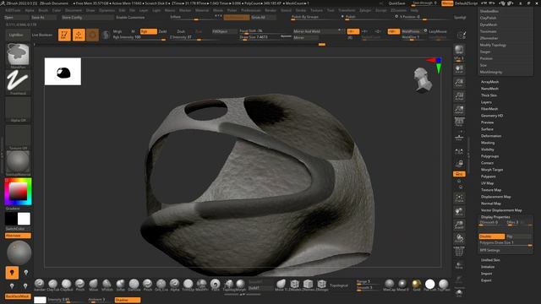Viewport: 541px width, 304px height.
Task: Toggle the Shadow button
Action: coord(128,300)
